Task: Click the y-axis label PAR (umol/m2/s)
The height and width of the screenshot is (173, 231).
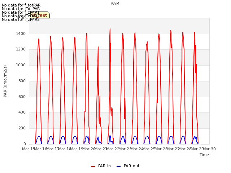Action: [5, 81]
